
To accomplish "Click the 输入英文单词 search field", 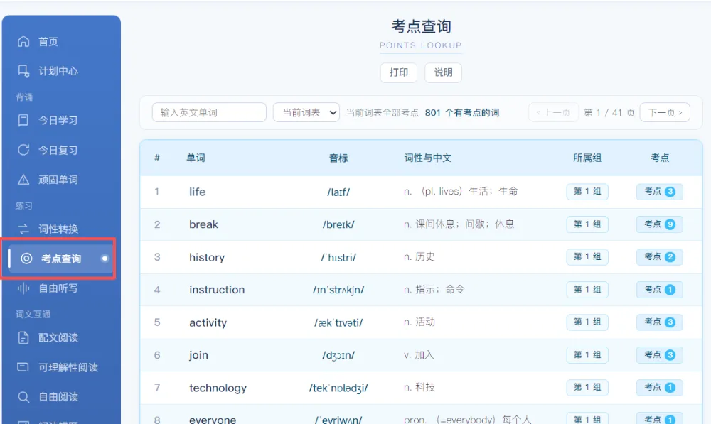I will click(x=209, y=112).
